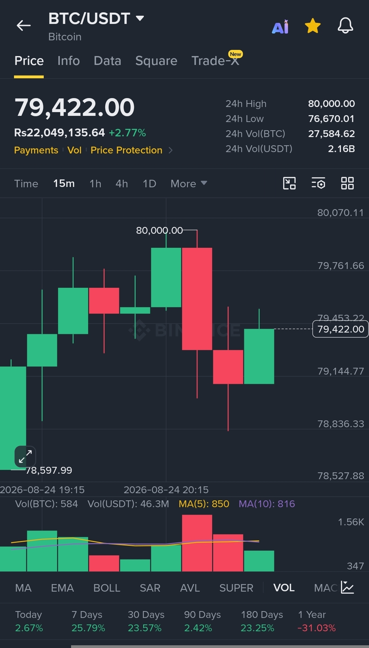Select the 1h chart interval
369x648 pixels.
[95, 184]
